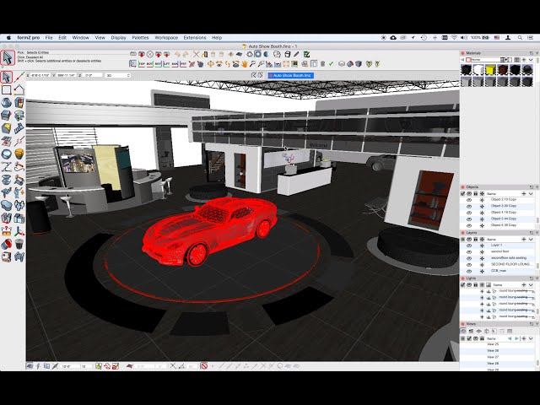
Task: Select the Auto Show Booth.fmz document tab
Action: tap(290, 75)
